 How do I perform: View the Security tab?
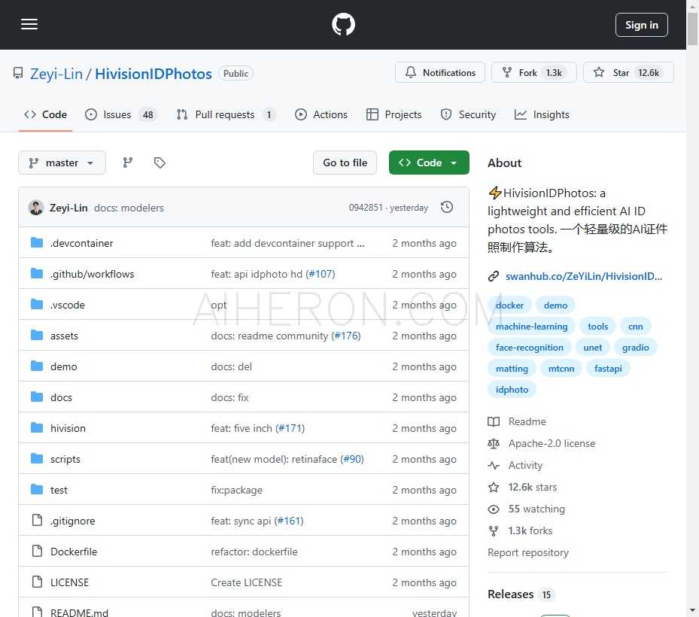468,114
